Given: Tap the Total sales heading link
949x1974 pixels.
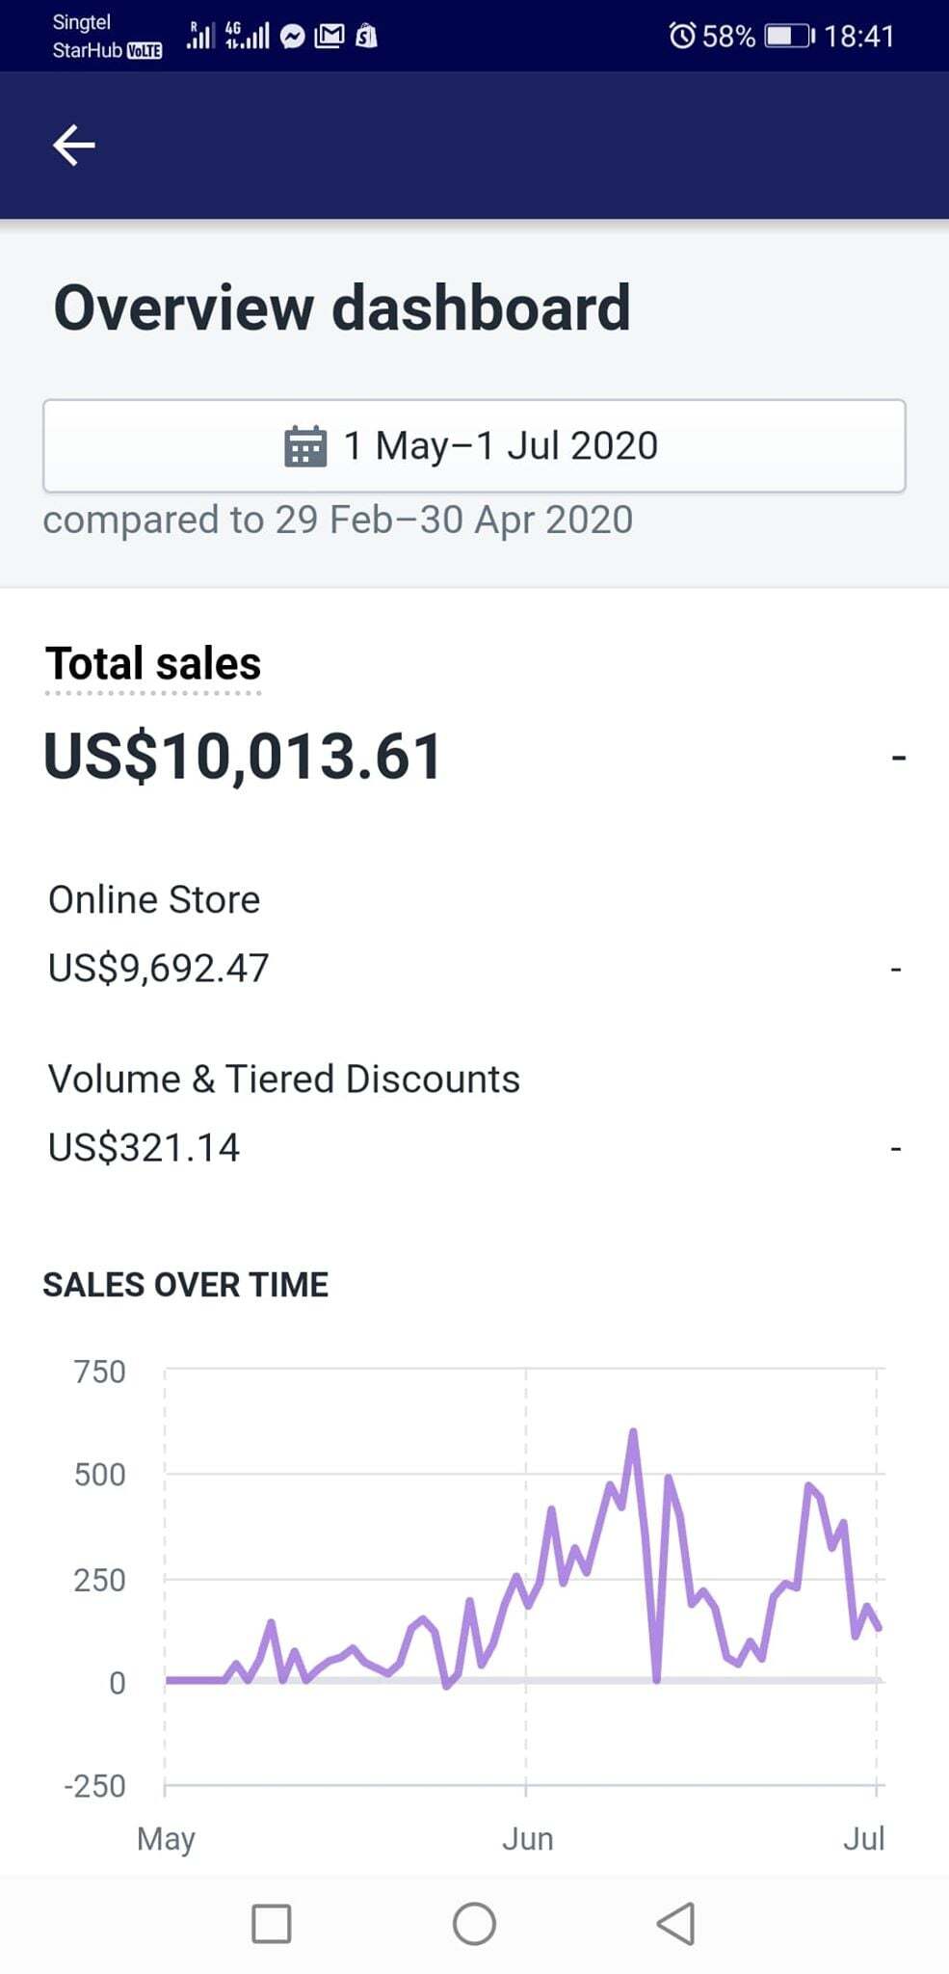Looking at the screenshot, I should pyautogui.click(x=153, y=664).
